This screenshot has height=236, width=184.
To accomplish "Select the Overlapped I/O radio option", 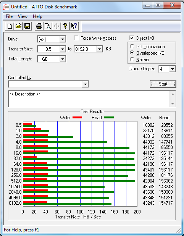I will (132, 53).
